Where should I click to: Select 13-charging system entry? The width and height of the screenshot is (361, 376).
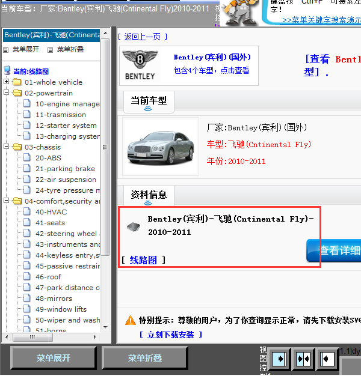point(67,136)
